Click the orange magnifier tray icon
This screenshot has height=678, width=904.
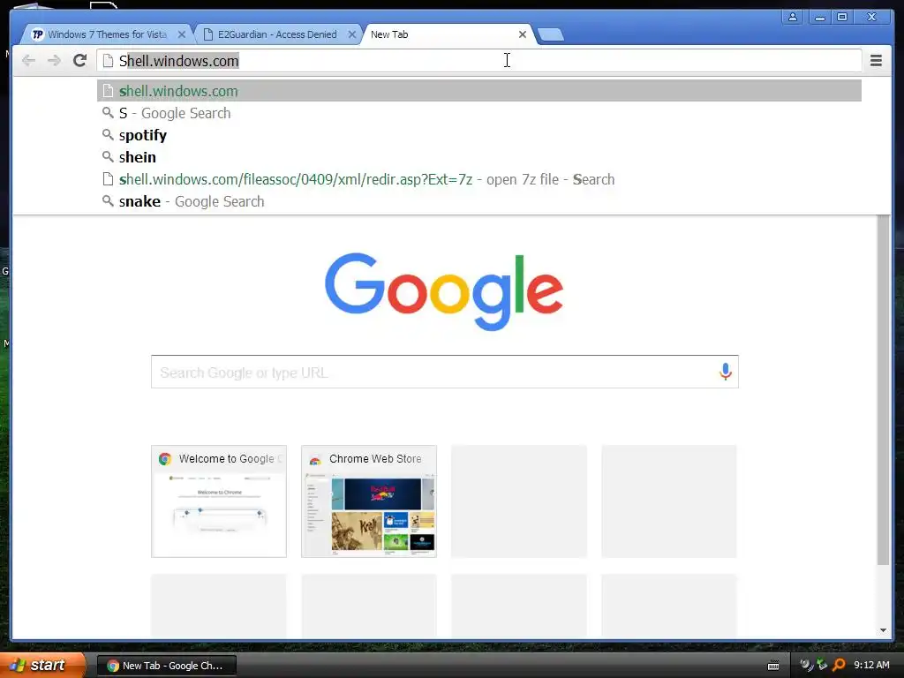(x=839, y=666)
